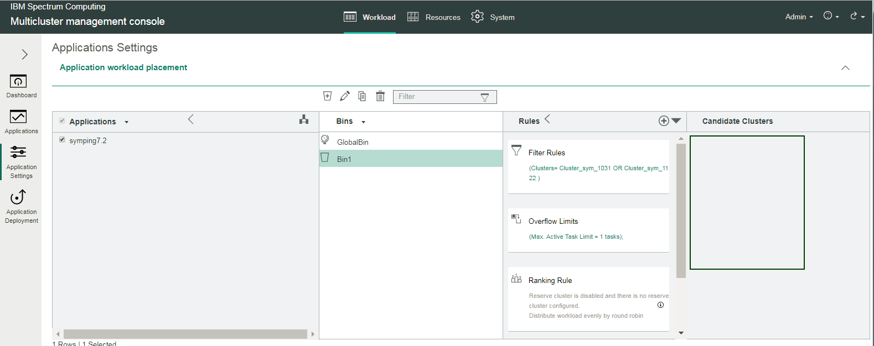Click the Applications horizontal scrollbar thumb

185,334
